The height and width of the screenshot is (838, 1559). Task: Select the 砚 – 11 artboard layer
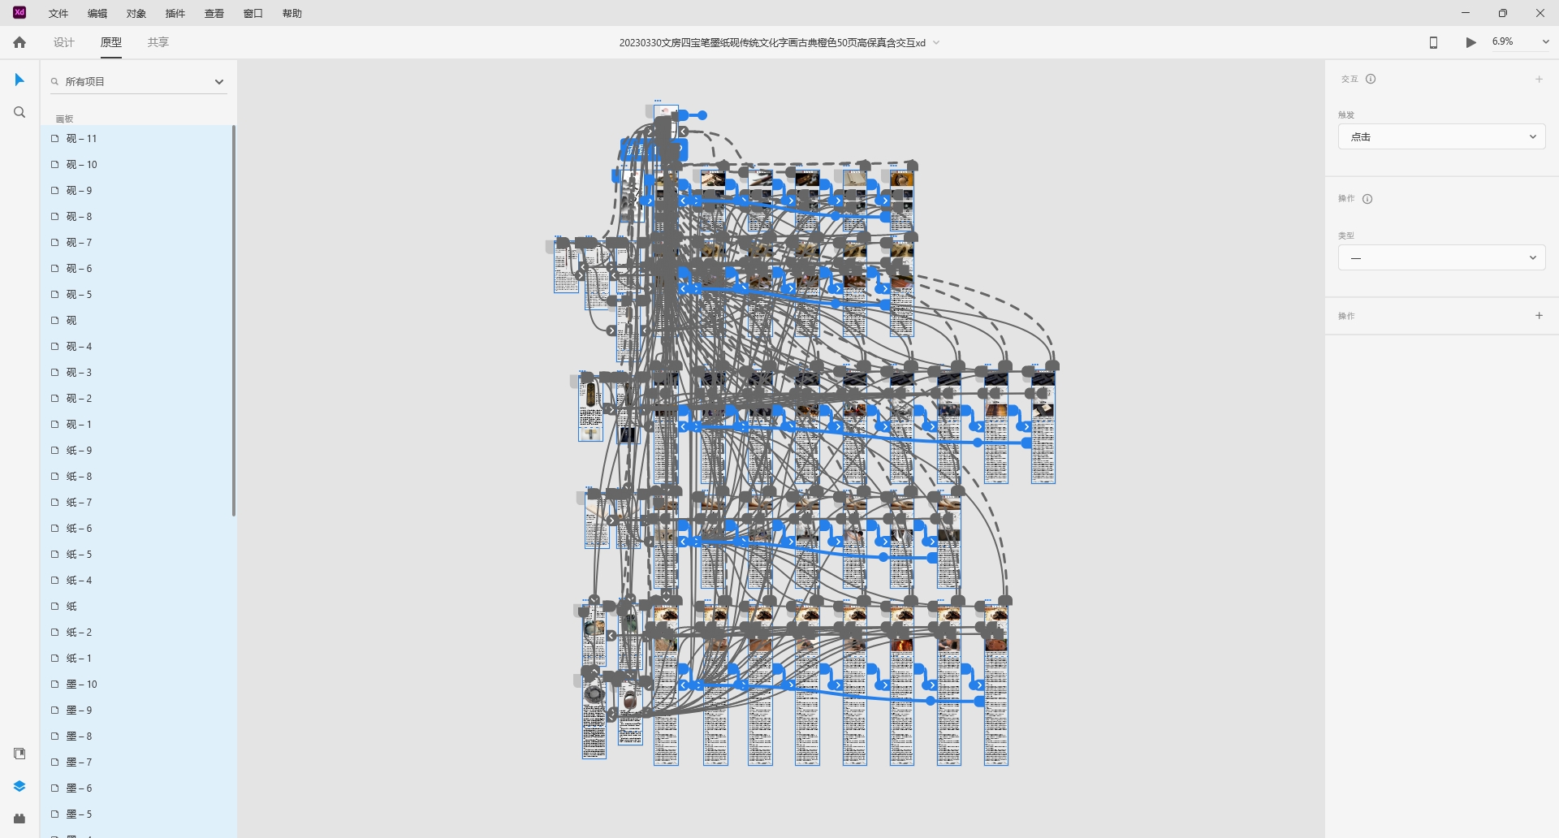[x=81, y=139]
